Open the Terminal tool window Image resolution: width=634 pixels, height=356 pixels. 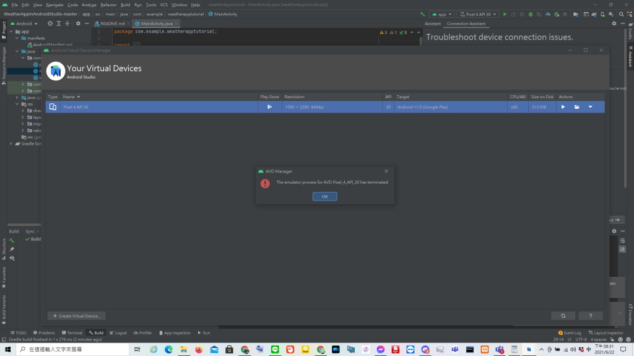72,333
